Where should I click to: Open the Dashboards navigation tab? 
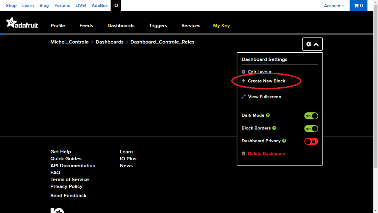pyautogui.click(x=121, y=25)
